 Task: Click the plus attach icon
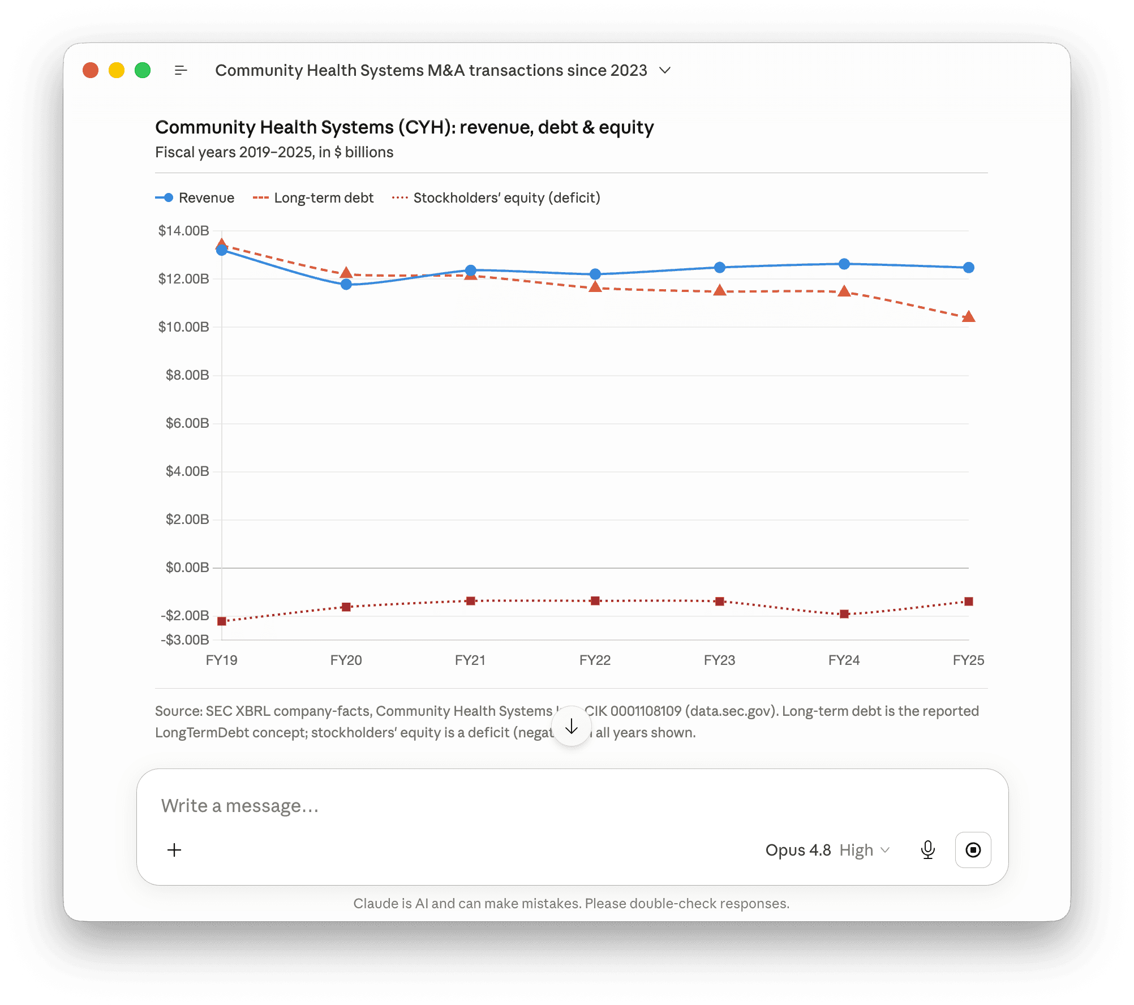click(174, 850)
